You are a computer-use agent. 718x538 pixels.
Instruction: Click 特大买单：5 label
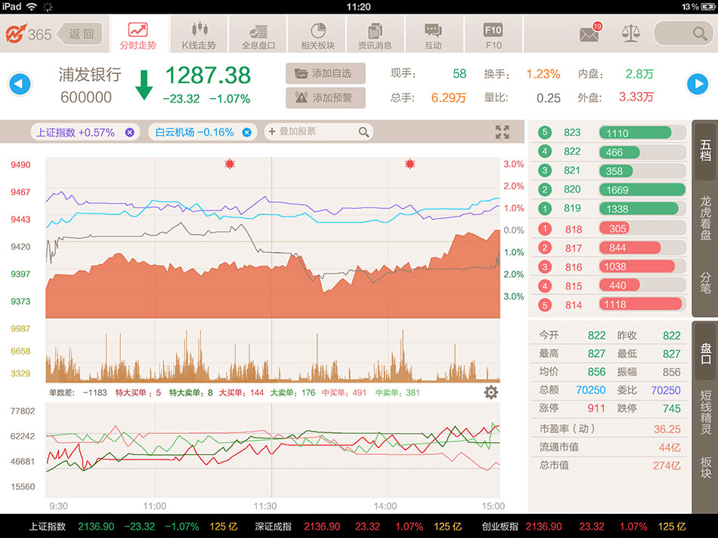click(138, 392)
